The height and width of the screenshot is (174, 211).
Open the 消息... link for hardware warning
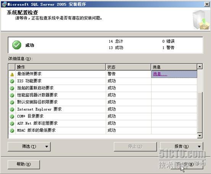tap(160, 74)
